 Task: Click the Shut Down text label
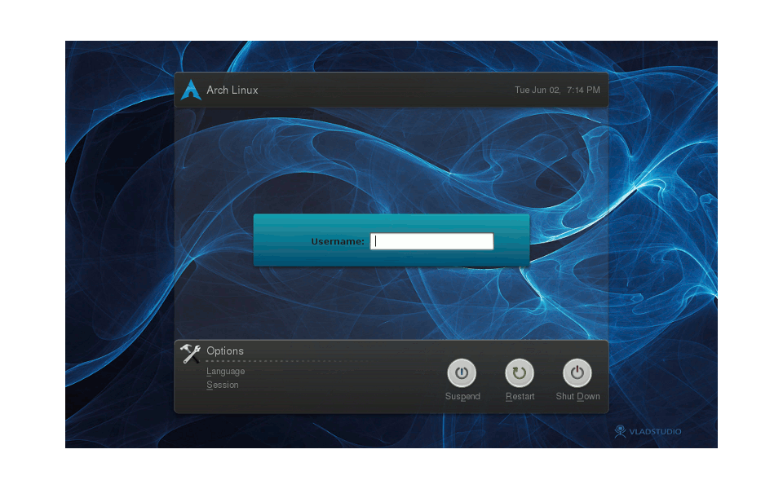coord(577,396)
